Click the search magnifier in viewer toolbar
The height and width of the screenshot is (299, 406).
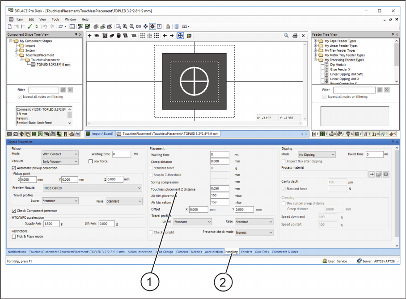pos(286,36)
